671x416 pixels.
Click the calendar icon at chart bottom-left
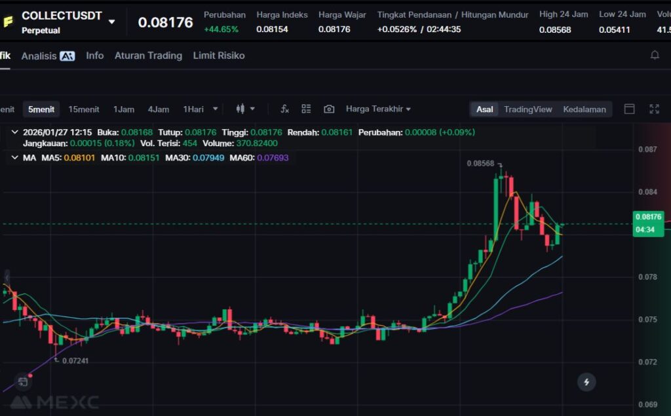pyautogui.click(x=23, y=381)
